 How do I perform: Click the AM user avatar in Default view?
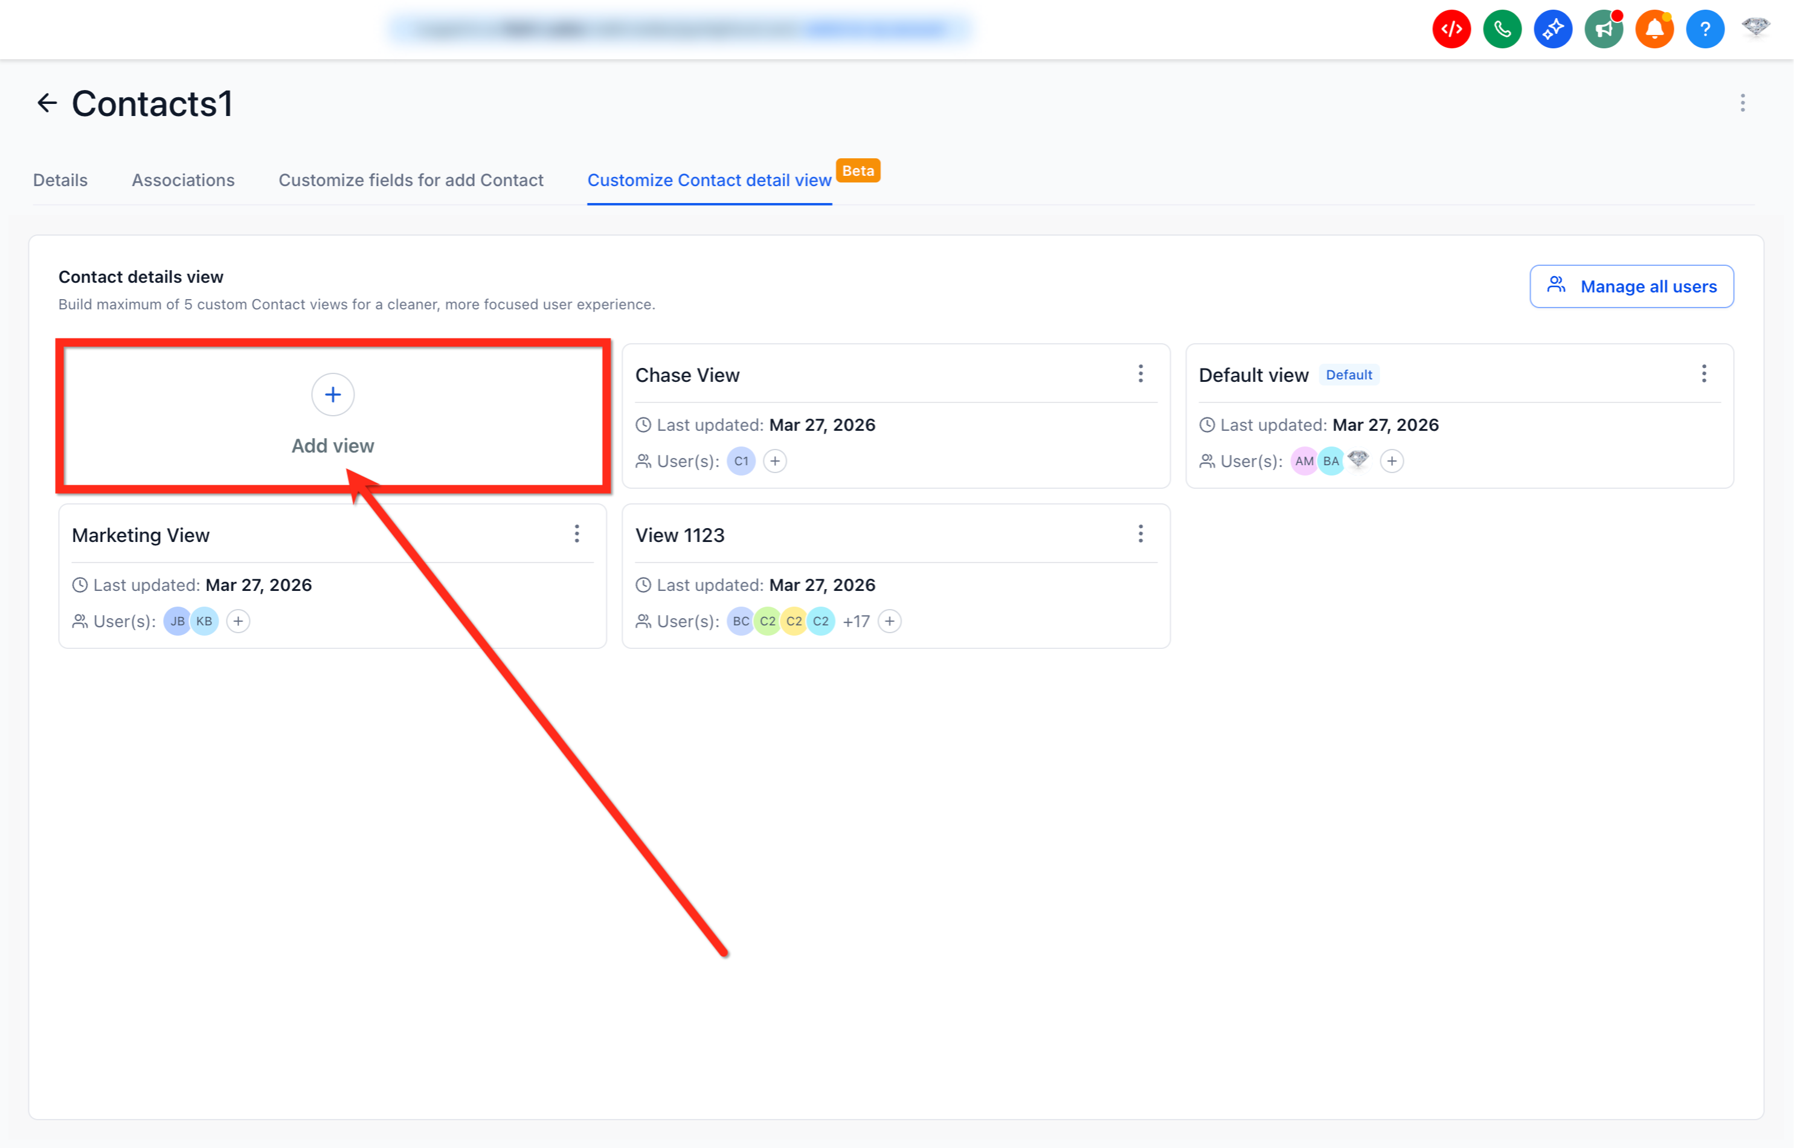coord(1304,460)
